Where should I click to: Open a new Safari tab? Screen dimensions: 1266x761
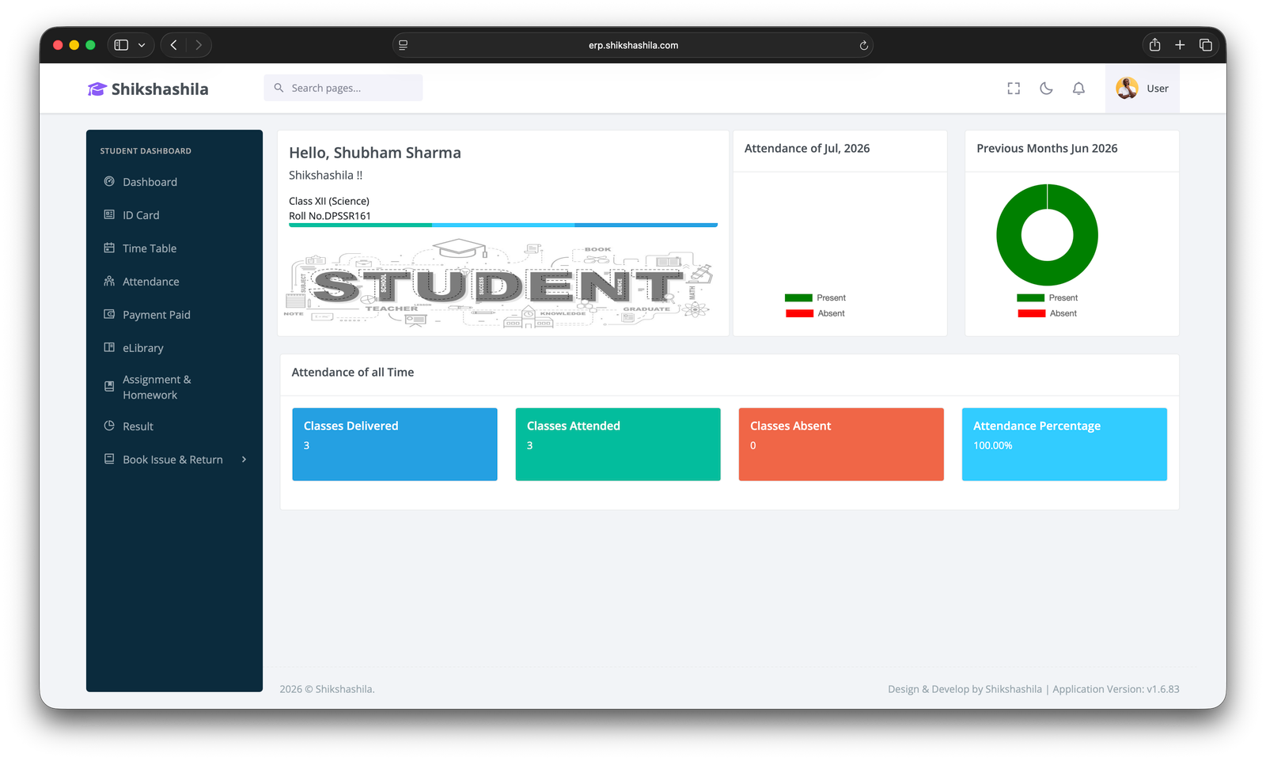pyautogui.click(x=1180, y=45)
